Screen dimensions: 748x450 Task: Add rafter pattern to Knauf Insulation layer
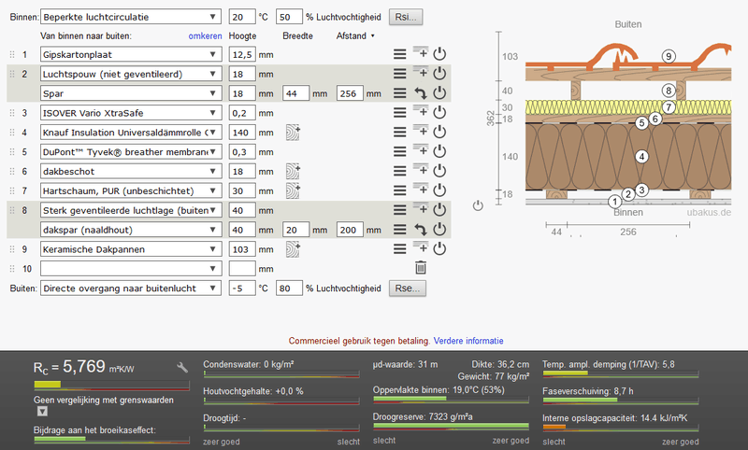tap(293, 133)
